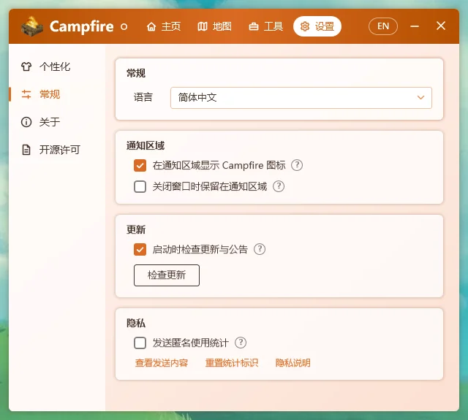Click the Campfire logo icon
The height and width of the screenshot is (420, 468).
(x=32, y=26)
